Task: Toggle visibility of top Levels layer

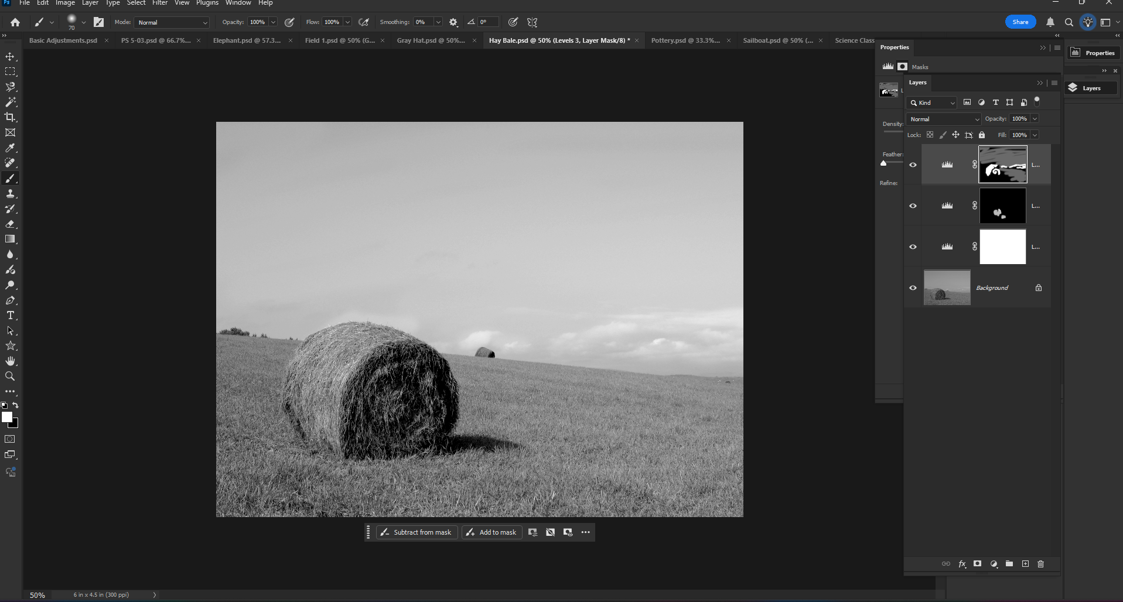Action: tap(913, 165)
